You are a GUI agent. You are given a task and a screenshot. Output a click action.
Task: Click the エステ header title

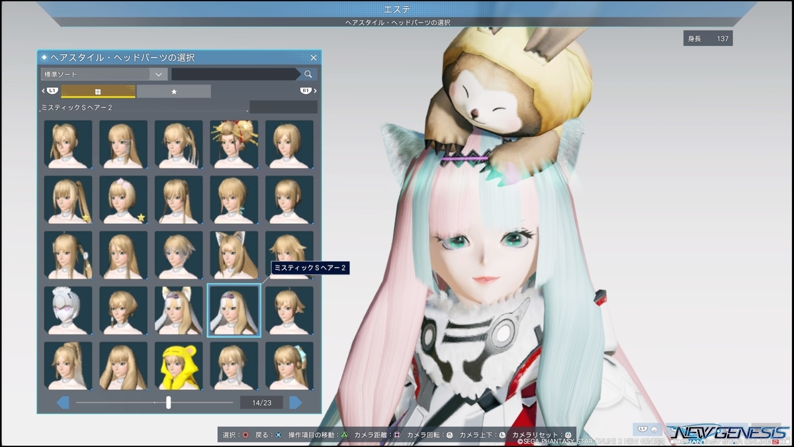[397, 9]
